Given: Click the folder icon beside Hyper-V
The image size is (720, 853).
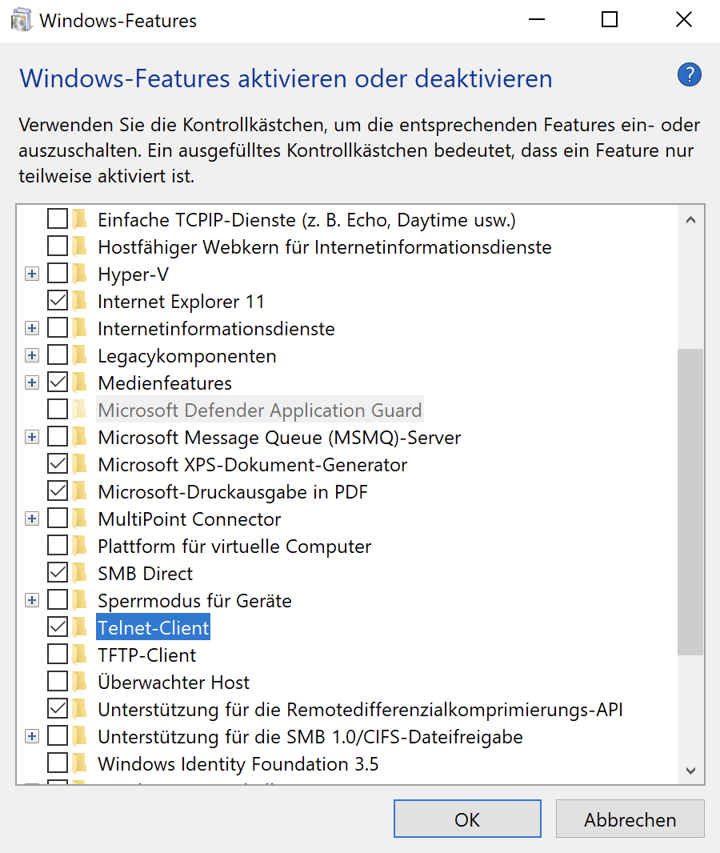Looking at the screenshot, I should pos(80,274).
